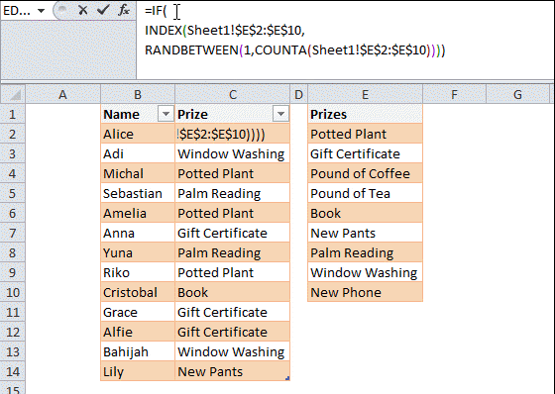Click the Select All corner triangle
Image resolution: width=555 pixels, height=394 pixels.
13,94
